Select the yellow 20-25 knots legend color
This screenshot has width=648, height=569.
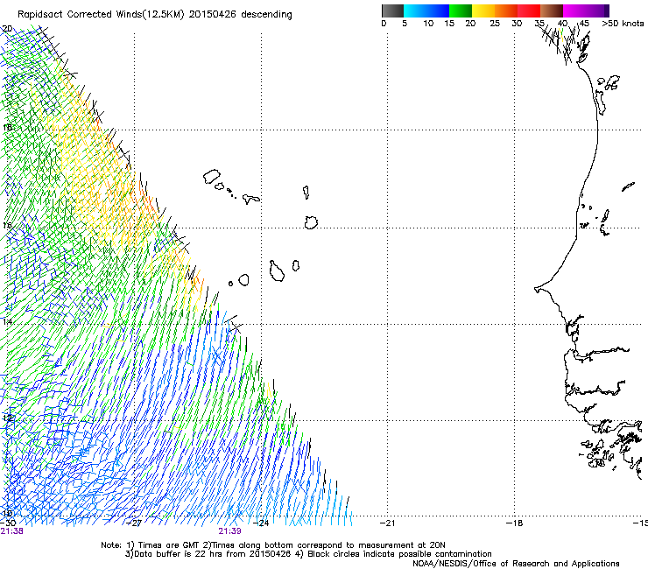(483, 11)
